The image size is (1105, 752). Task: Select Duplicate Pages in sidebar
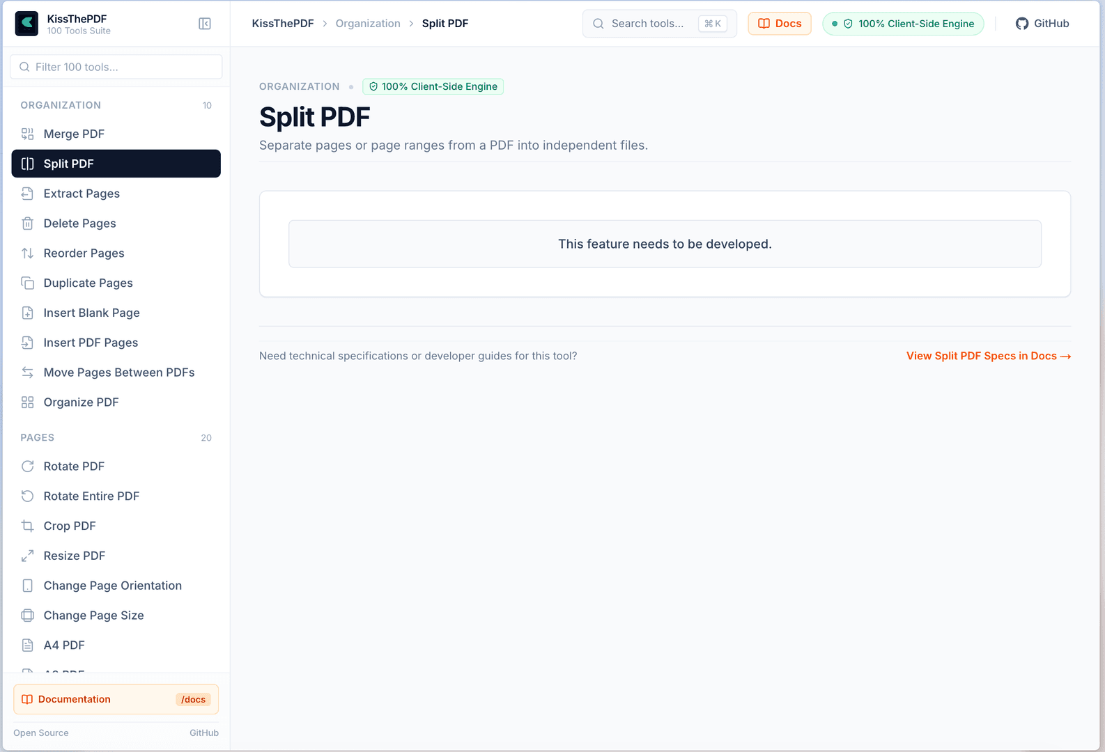click(x=116, y=283)
